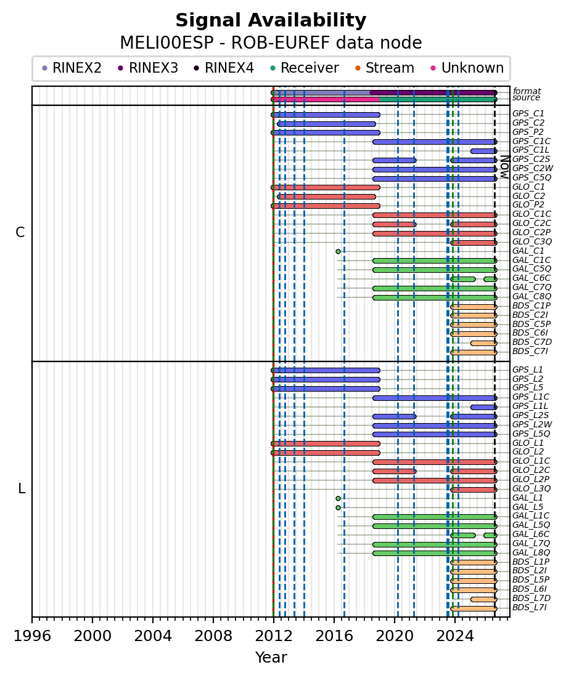Click the 2012 x-axis tick label

(274, 636)
